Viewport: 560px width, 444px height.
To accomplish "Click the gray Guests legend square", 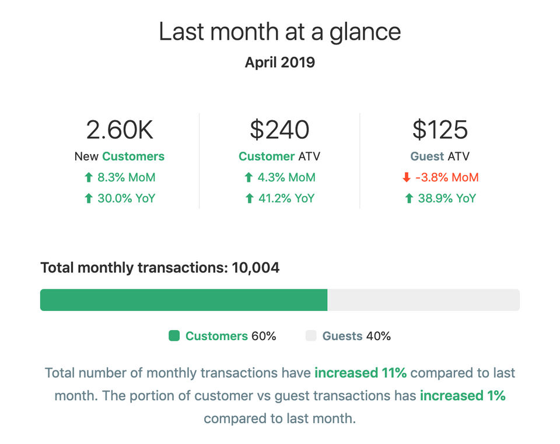I will pos(311,335).
